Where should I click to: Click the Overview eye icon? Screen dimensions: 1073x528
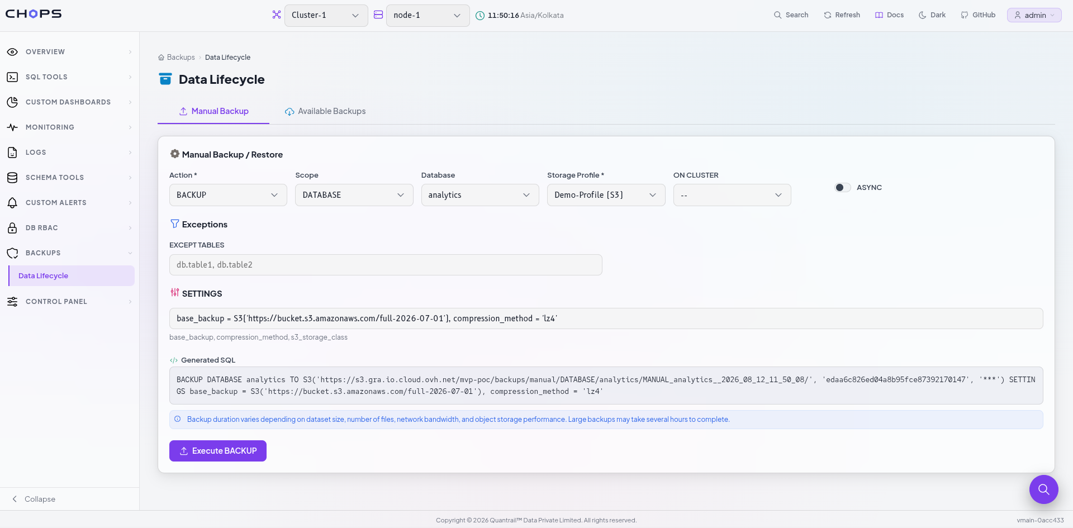(x=12, y=52)
